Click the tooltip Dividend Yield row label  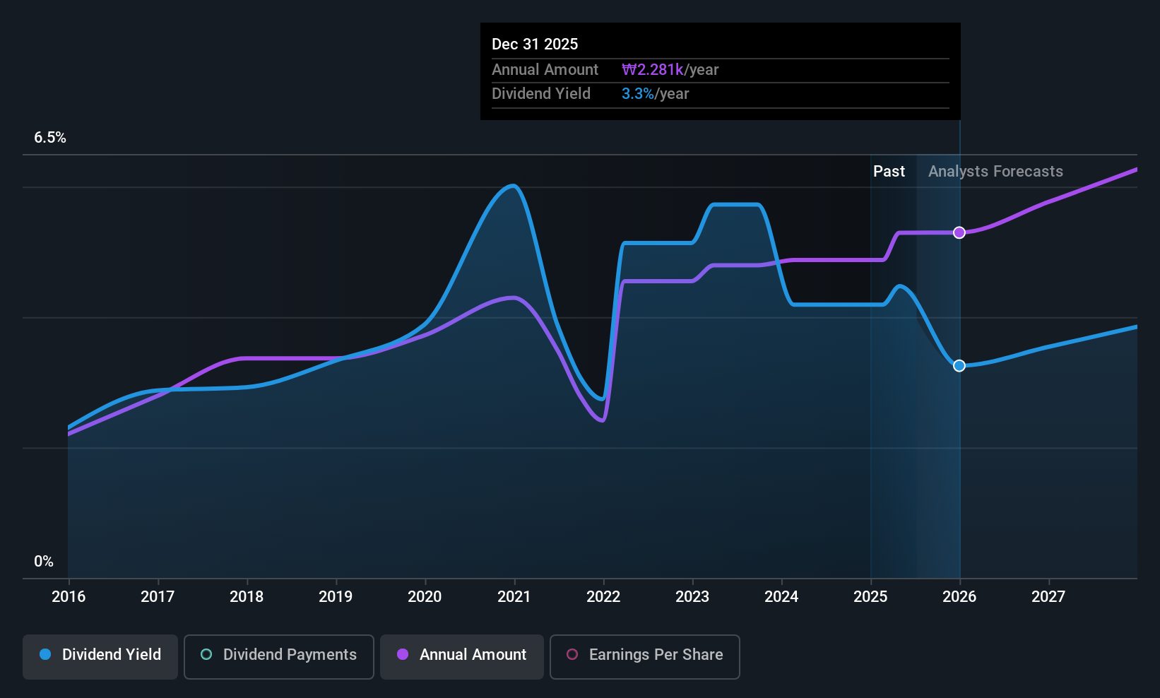[x=541, y=93]
